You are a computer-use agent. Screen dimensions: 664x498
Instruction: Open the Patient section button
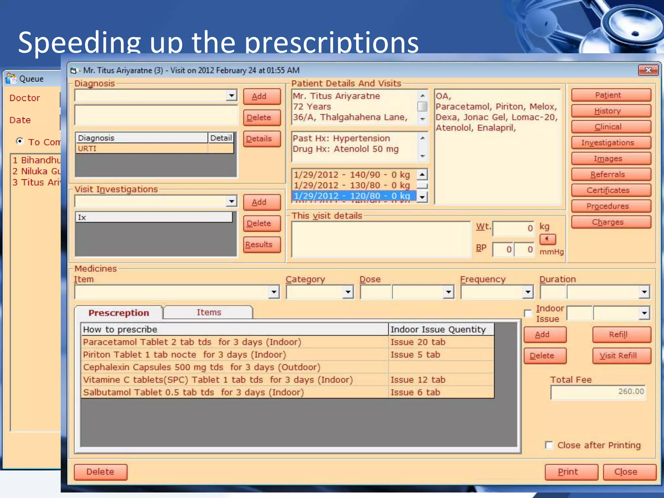(x=611, y=95)
